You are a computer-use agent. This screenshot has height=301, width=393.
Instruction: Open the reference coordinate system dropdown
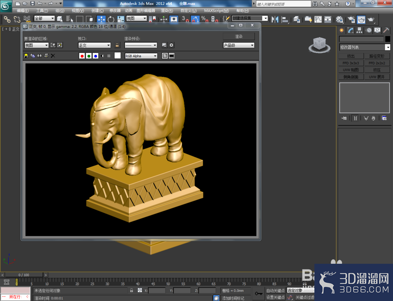pos(136,18)
